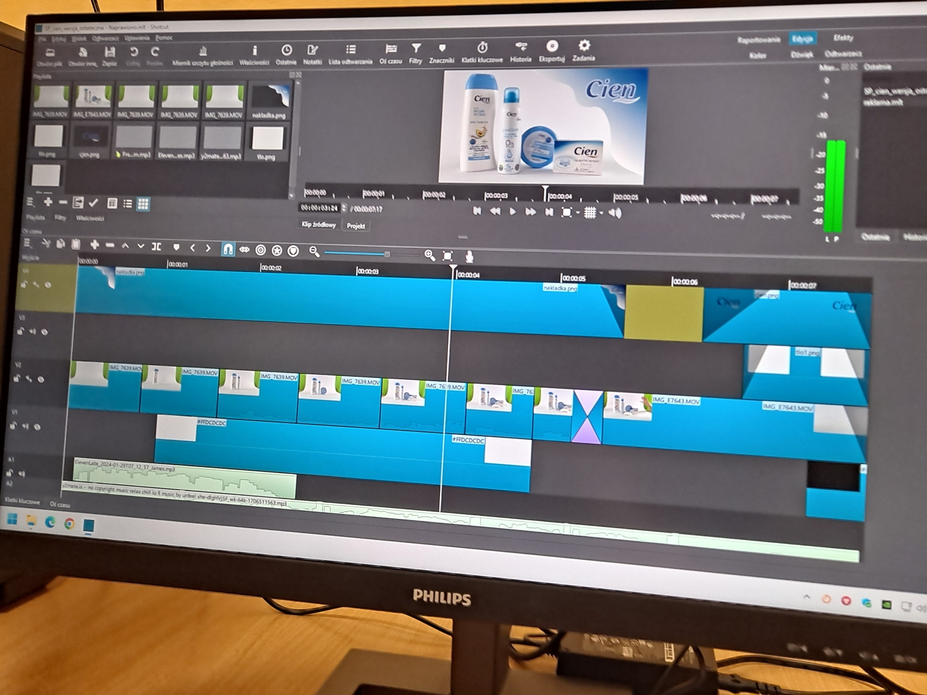The height and width of the screenshot is (695, 927).
Task: Split clip at playhead on timeline toolbar
Action: coord(157,246)
